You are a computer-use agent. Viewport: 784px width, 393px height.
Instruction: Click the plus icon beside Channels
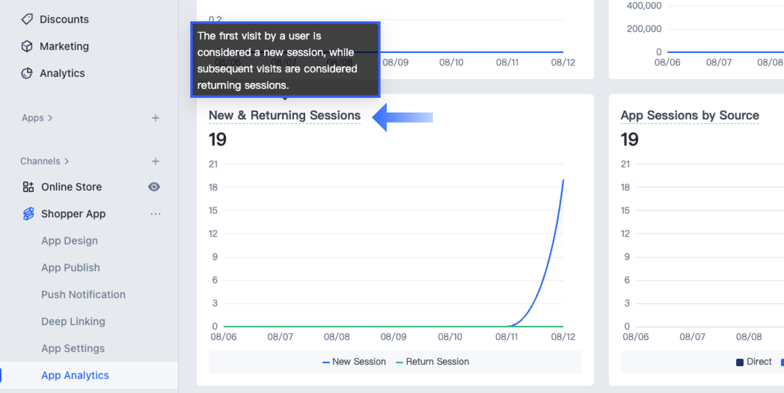155,161
